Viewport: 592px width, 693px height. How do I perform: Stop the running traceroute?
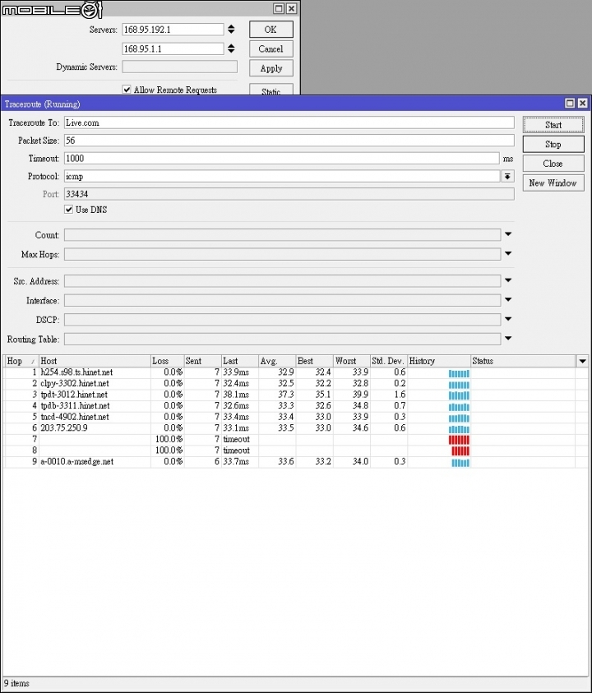click(x=553, y=144)
